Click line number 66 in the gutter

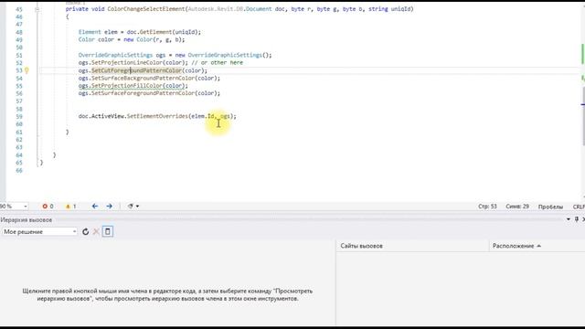19,171
